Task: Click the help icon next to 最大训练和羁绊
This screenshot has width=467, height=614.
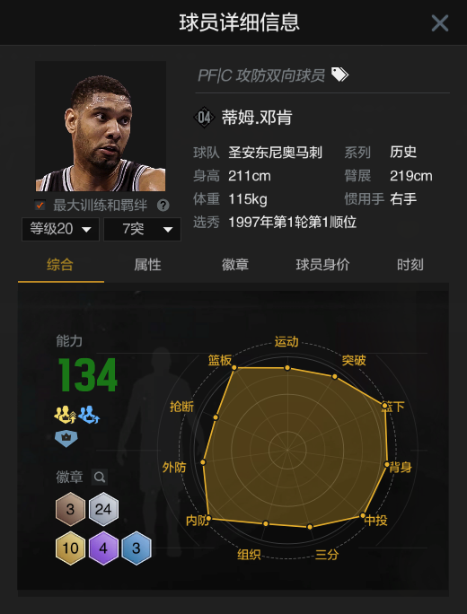Action: (x=163, y=206)
